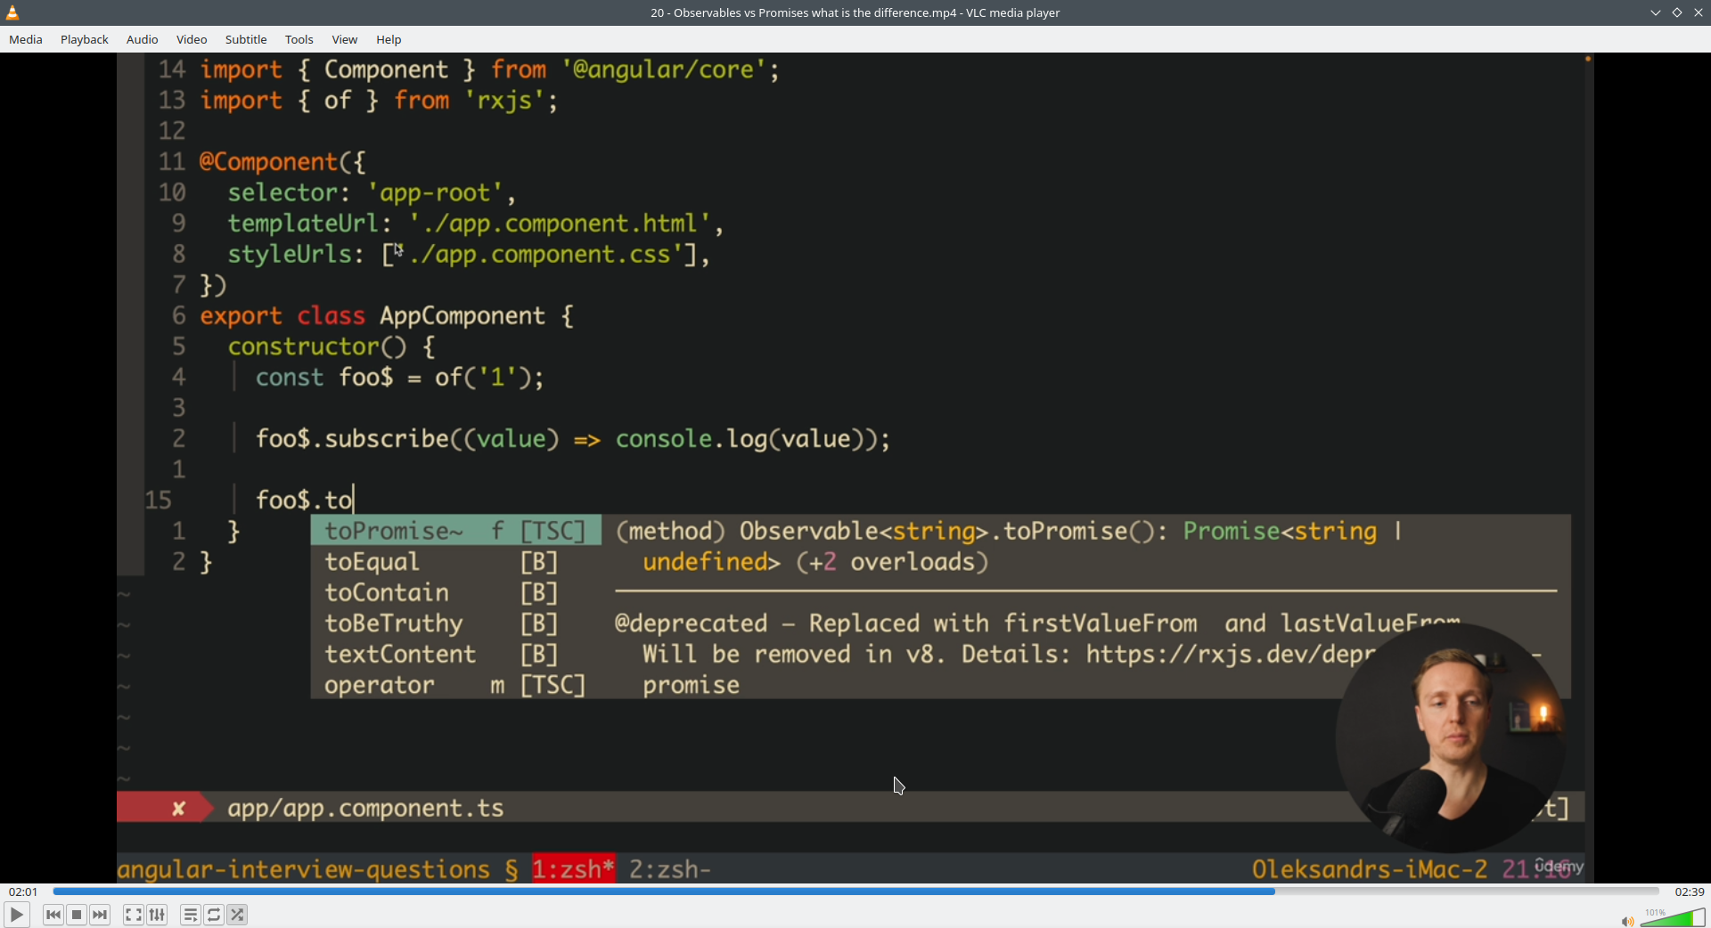Screen dimensions: 1711x928
Task: Open the Help menu
Action: 389,39
